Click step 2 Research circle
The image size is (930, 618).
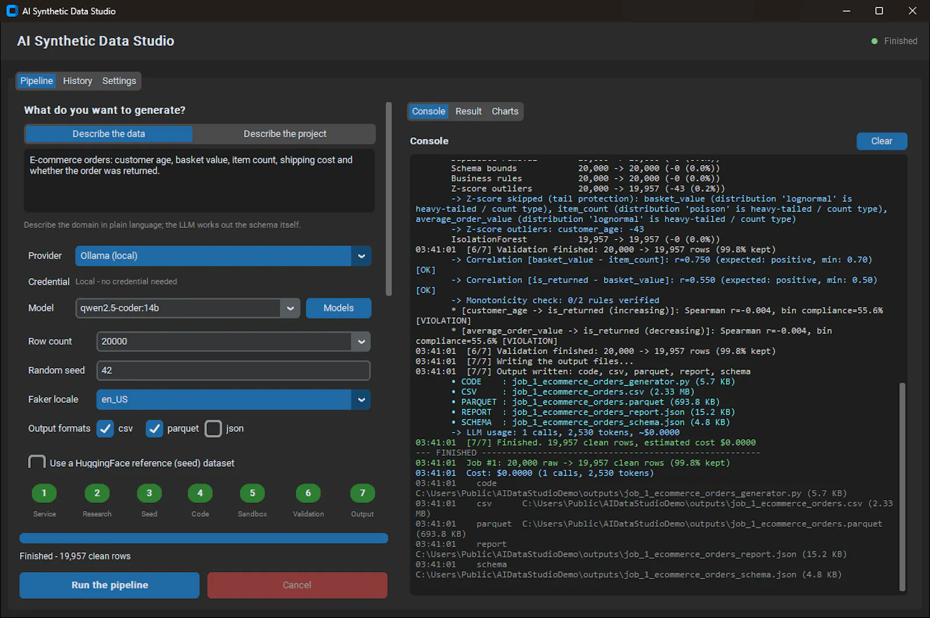(97, 493)
